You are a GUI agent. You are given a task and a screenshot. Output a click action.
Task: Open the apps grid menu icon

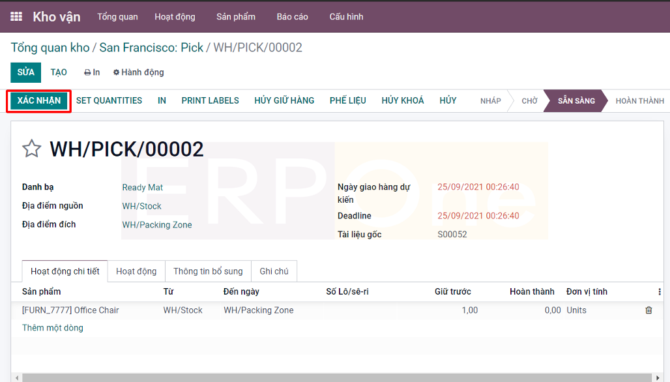point(16,17)
